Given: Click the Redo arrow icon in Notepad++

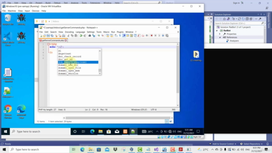Looking at the screenshot, I should pyautogui.click(x=85, y=36).
